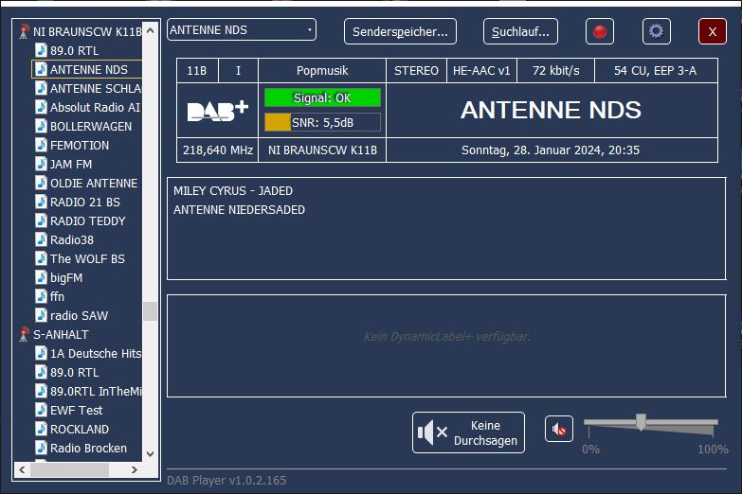Click the green Signal: OK indicator
This screenshot has height=494, width=742.
(x=322, y=97)
